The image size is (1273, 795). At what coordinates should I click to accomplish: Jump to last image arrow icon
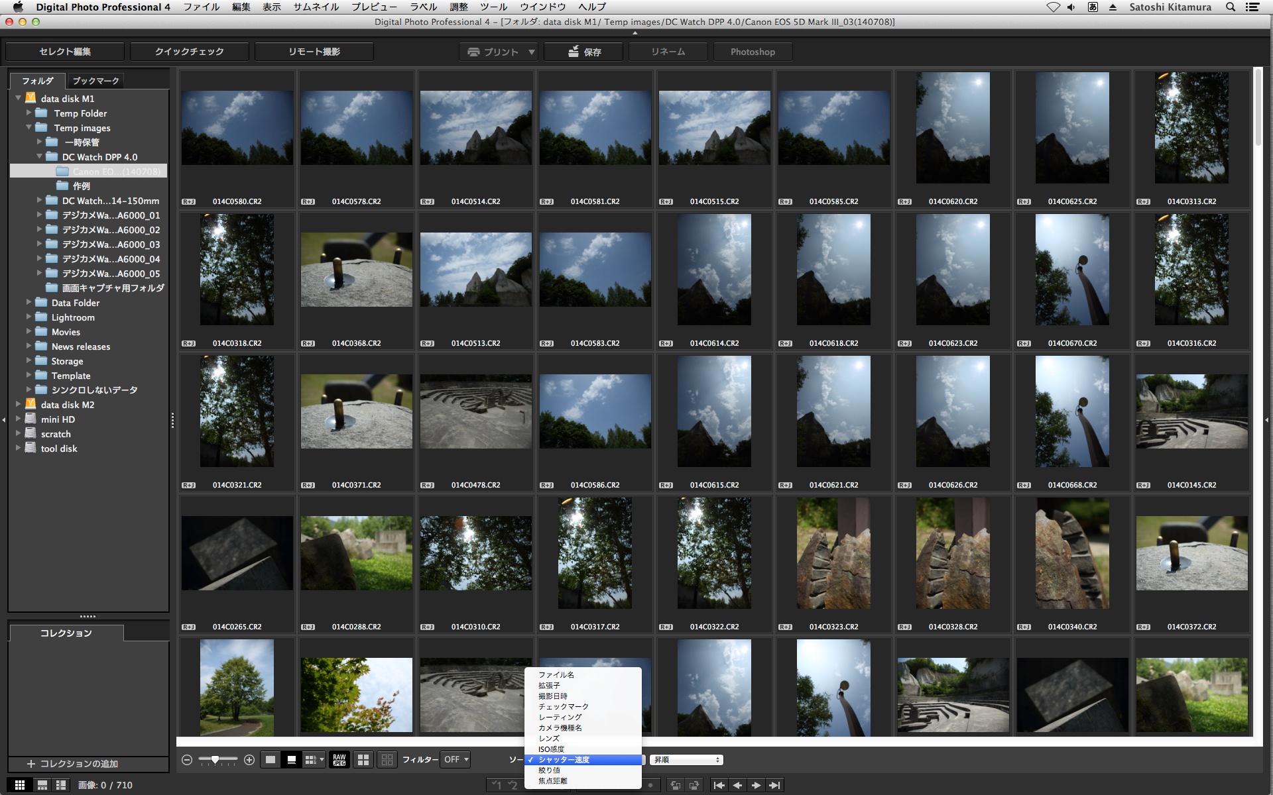774,785
